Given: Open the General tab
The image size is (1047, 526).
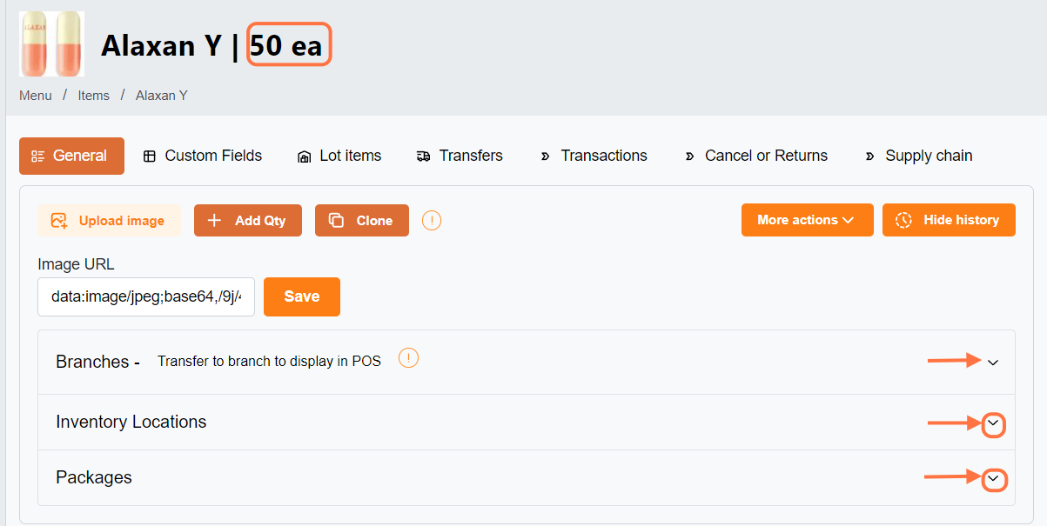Looking at the screenshot, I should pos(71,156).
